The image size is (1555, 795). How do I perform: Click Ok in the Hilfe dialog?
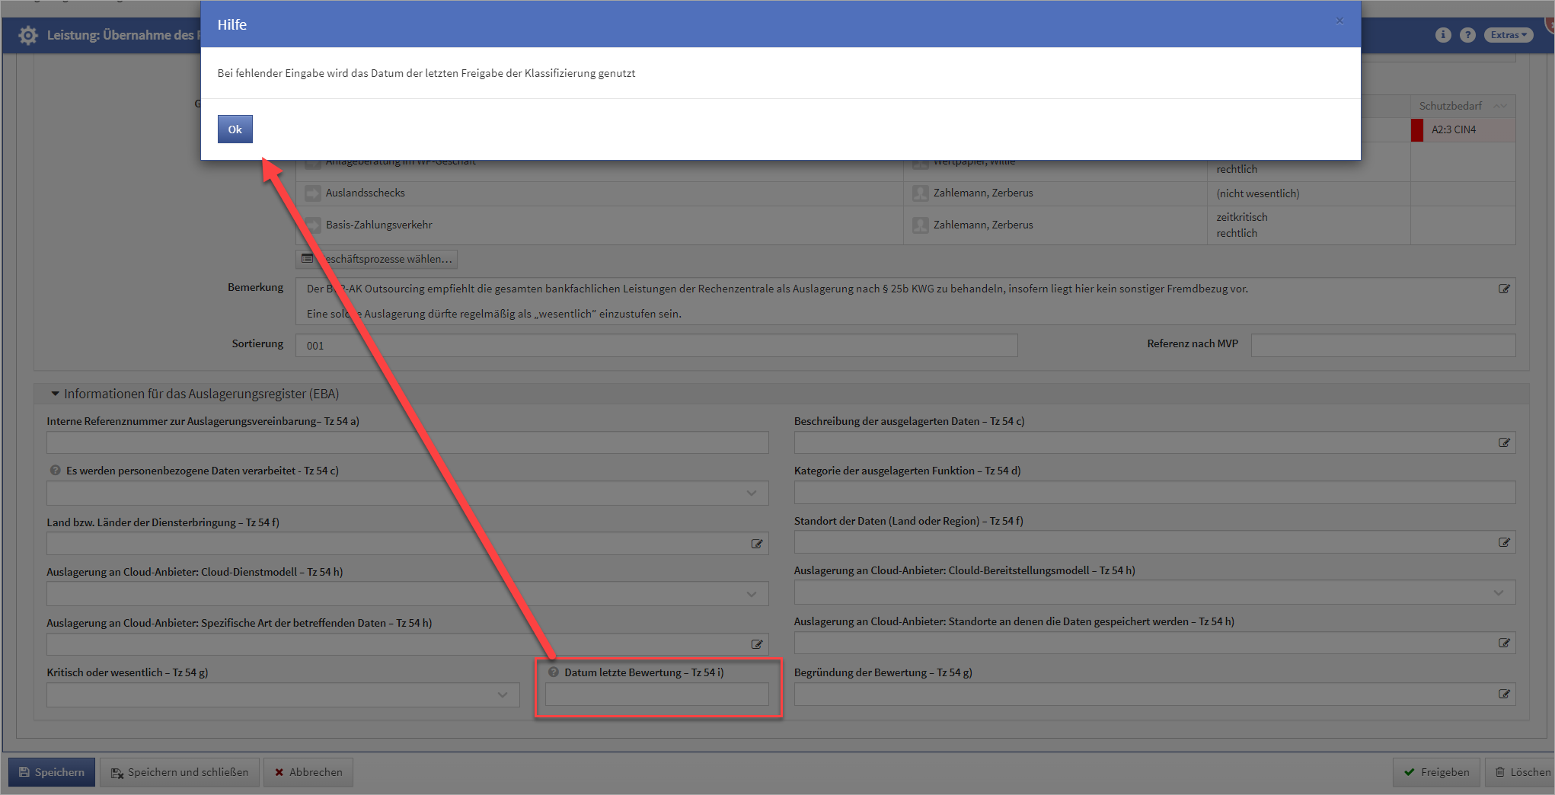click(x=235, y=129)
